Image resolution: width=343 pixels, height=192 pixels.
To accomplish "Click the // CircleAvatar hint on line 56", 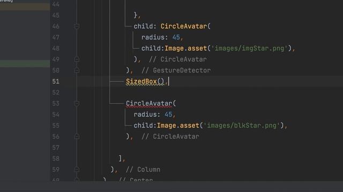I will tap(170, 137).
